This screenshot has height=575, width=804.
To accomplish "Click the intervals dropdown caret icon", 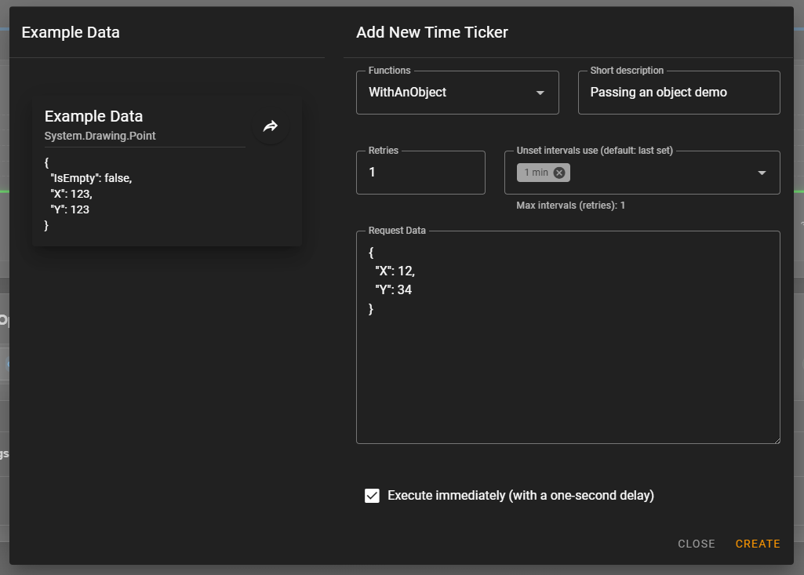I will [761, 173].
